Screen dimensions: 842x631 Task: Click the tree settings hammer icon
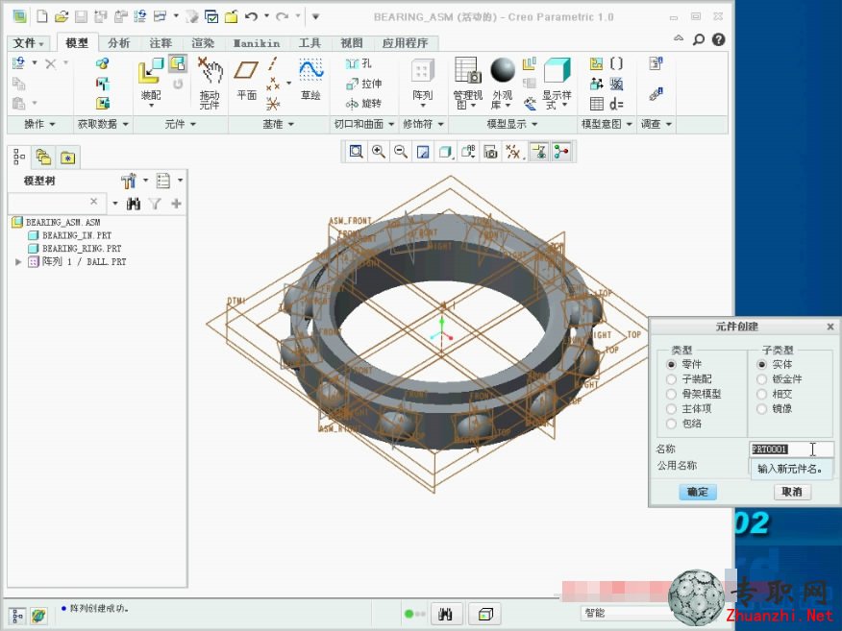click(129, 181)
